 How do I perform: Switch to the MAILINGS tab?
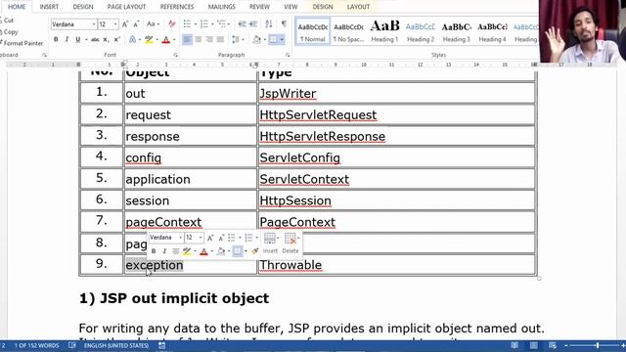pos(222,7)
